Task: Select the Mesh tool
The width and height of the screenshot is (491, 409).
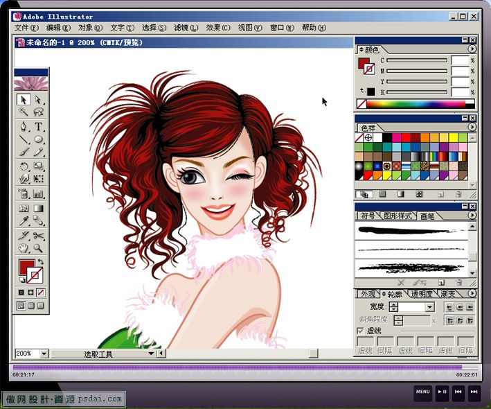Action: [x=24, y=209]
